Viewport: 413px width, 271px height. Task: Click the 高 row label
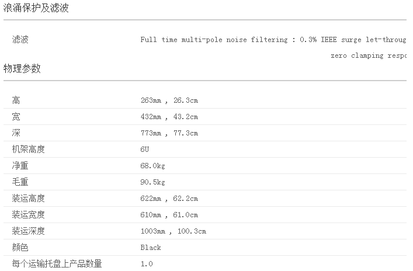click(16, 100)
